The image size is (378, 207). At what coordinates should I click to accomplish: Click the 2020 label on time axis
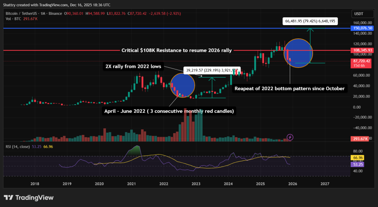pos(99,184)
